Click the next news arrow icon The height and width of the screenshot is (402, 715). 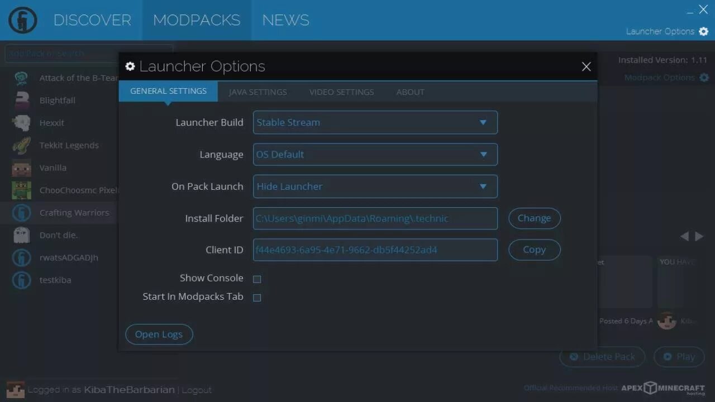tap(699, 236)
